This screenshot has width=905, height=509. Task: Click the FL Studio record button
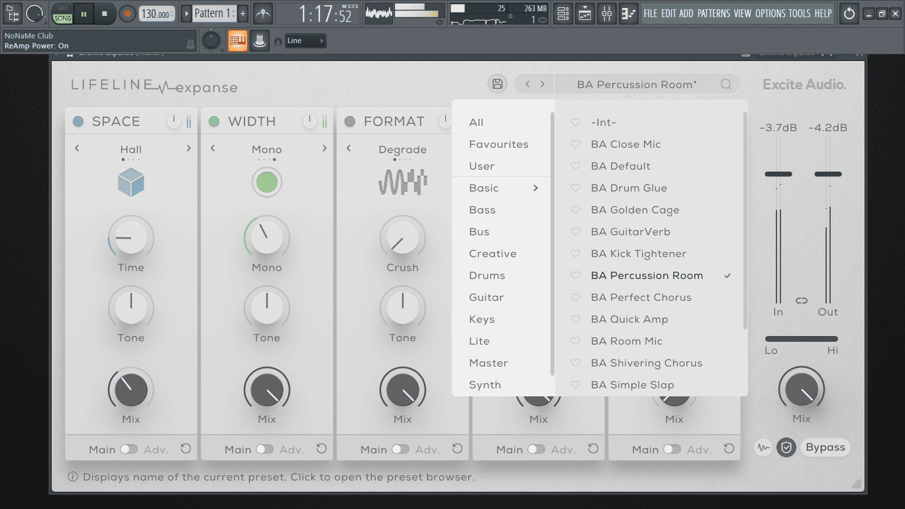(127, 13)
